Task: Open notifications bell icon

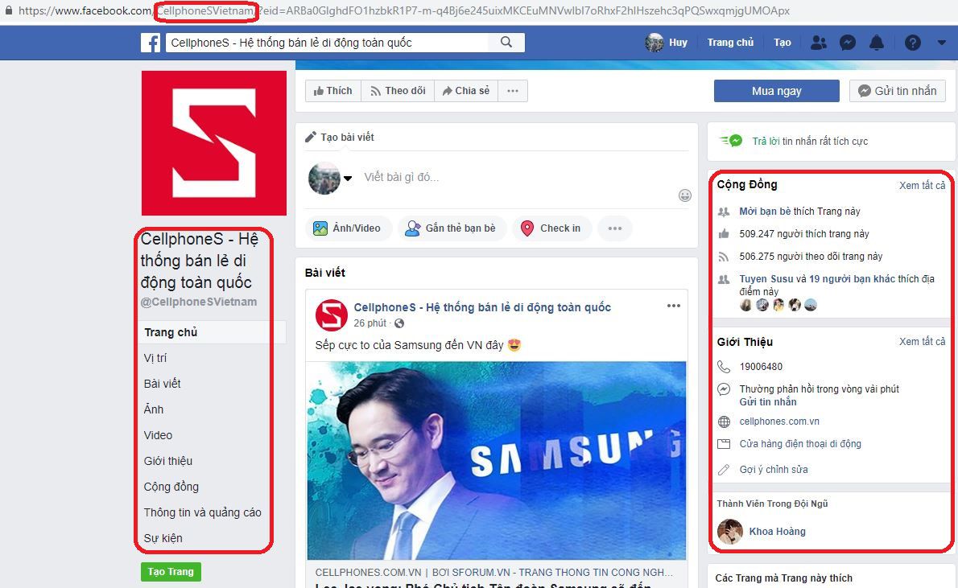Action: [x=877, y=43]
